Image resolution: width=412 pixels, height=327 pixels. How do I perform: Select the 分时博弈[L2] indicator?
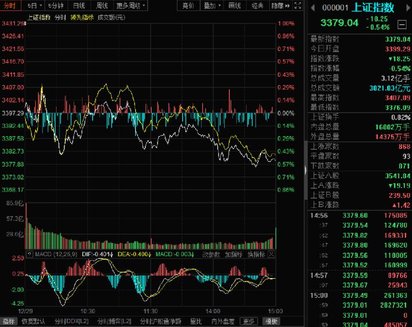[x=114, y=321]
